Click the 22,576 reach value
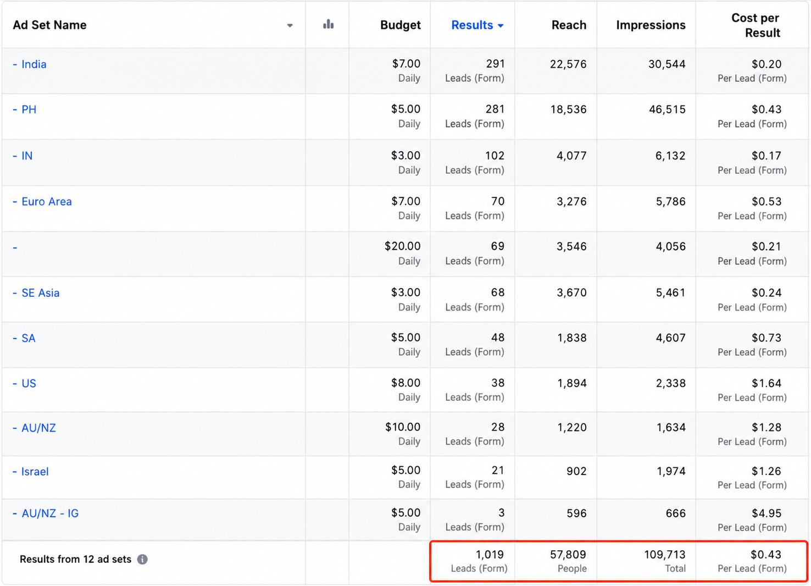This screenshot has width=811, height=586. [x=568, y=64]
